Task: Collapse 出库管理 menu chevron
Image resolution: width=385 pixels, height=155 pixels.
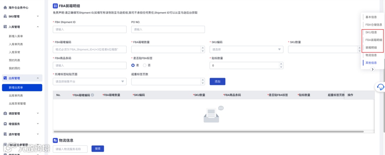Action: point(38,78)
